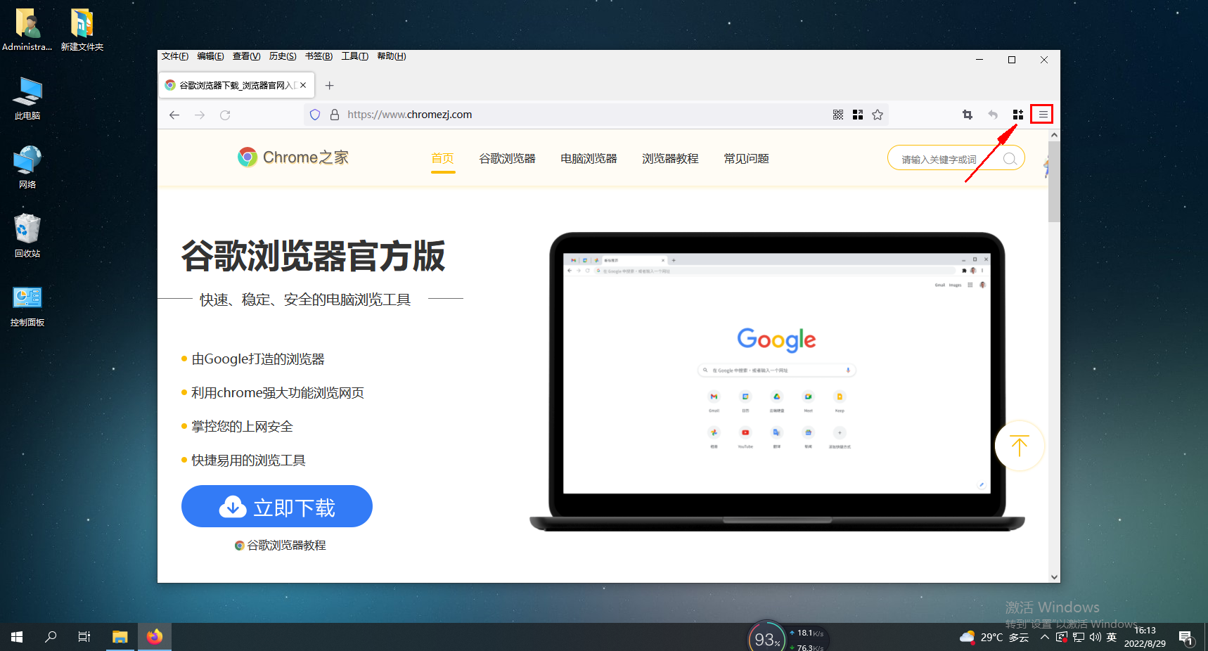Image resolution: width=1208 pixels, height=651 pixels.
Task: Open the 谷歌浏览器 navigation link
Action: tap(507, 159)
